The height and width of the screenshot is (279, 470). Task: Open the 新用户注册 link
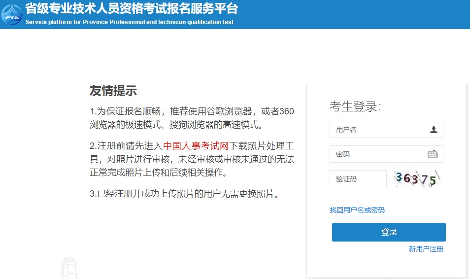(x=426, y=249)
